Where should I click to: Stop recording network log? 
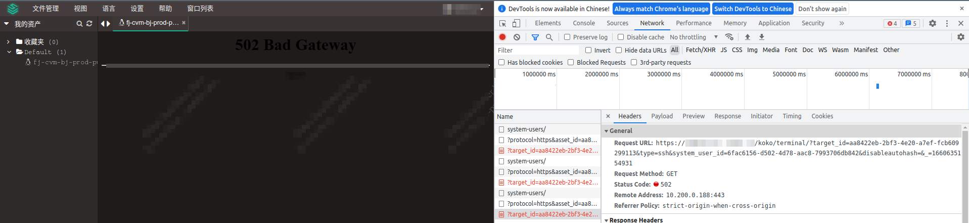coord(502,37)
